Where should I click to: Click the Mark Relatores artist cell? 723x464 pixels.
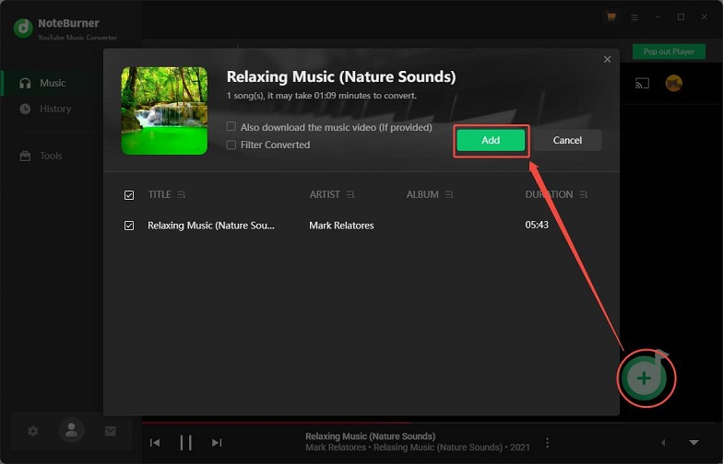coord(341,226)
